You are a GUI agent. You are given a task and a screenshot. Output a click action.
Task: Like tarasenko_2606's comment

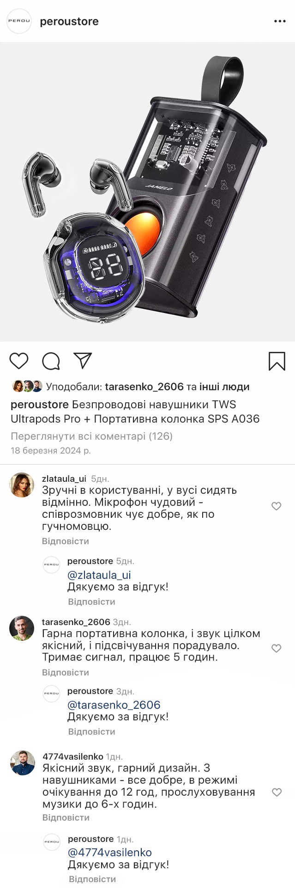[276, 648]
